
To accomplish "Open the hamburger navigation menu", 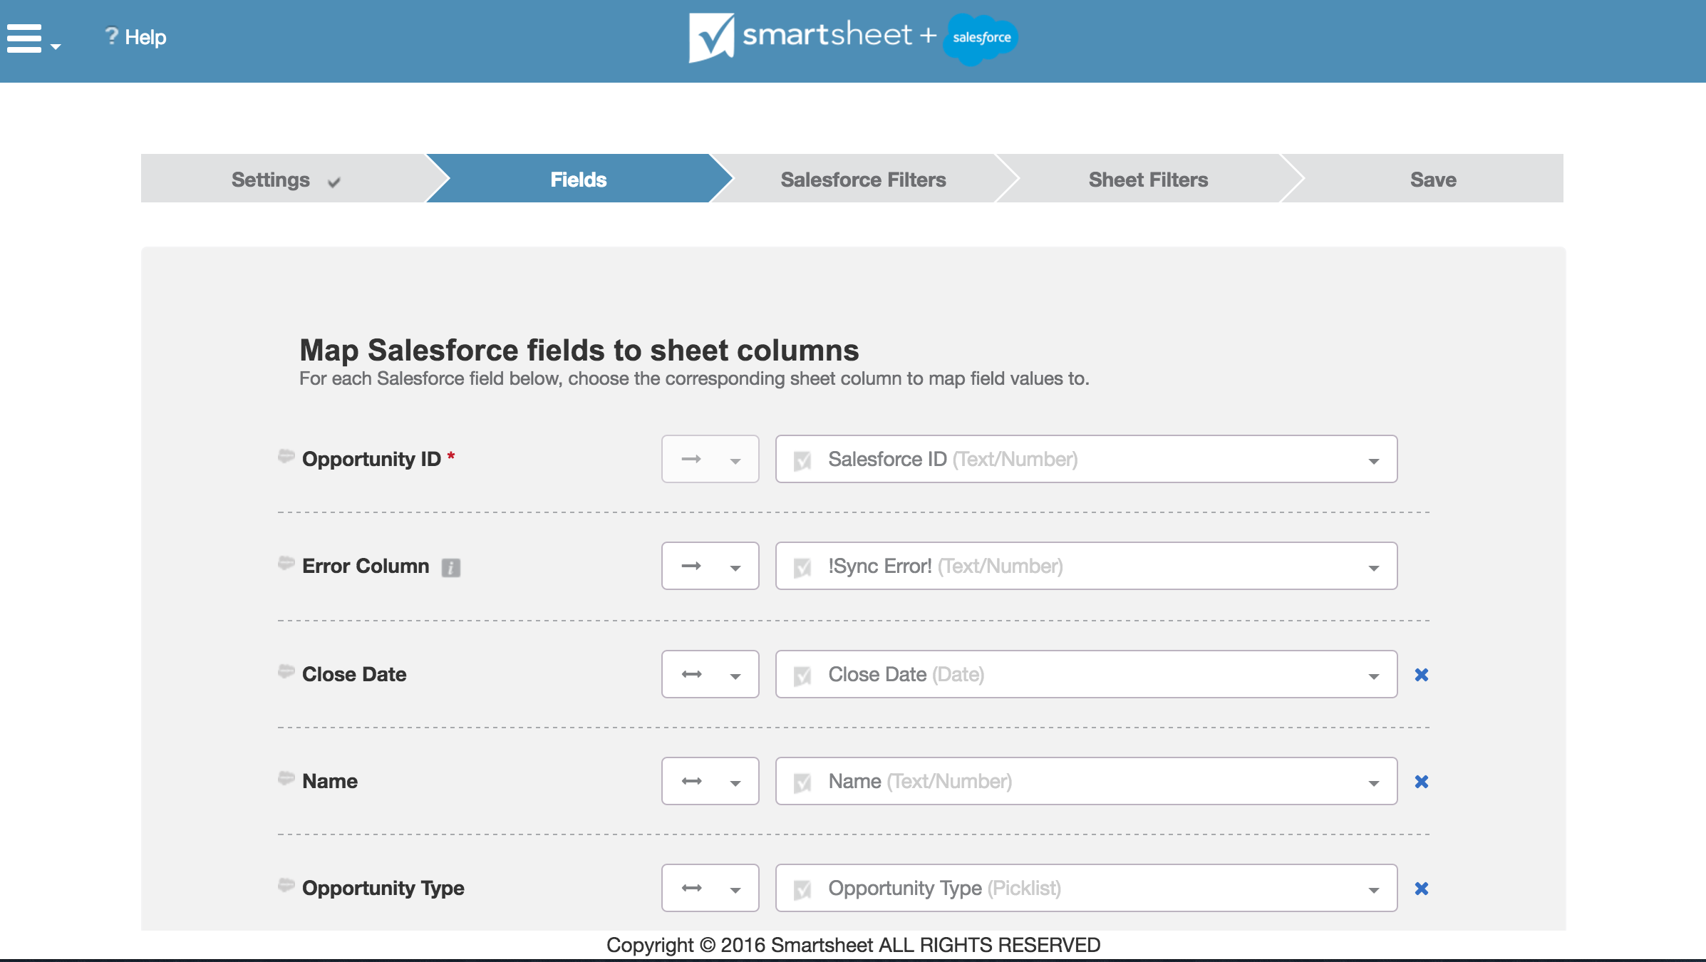I will [26, 39].
